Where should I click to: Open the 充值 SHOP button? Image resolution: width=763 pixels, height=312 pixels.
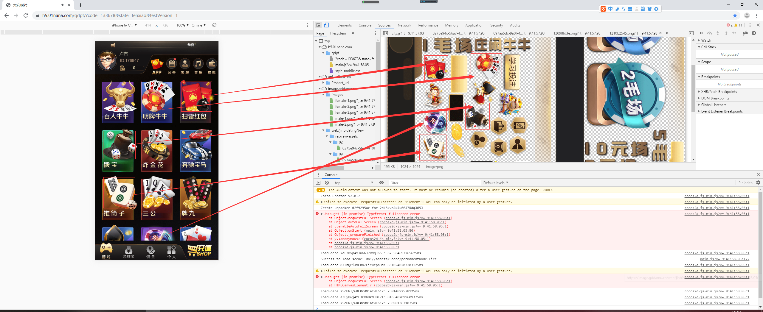click(x=200, y=251)
